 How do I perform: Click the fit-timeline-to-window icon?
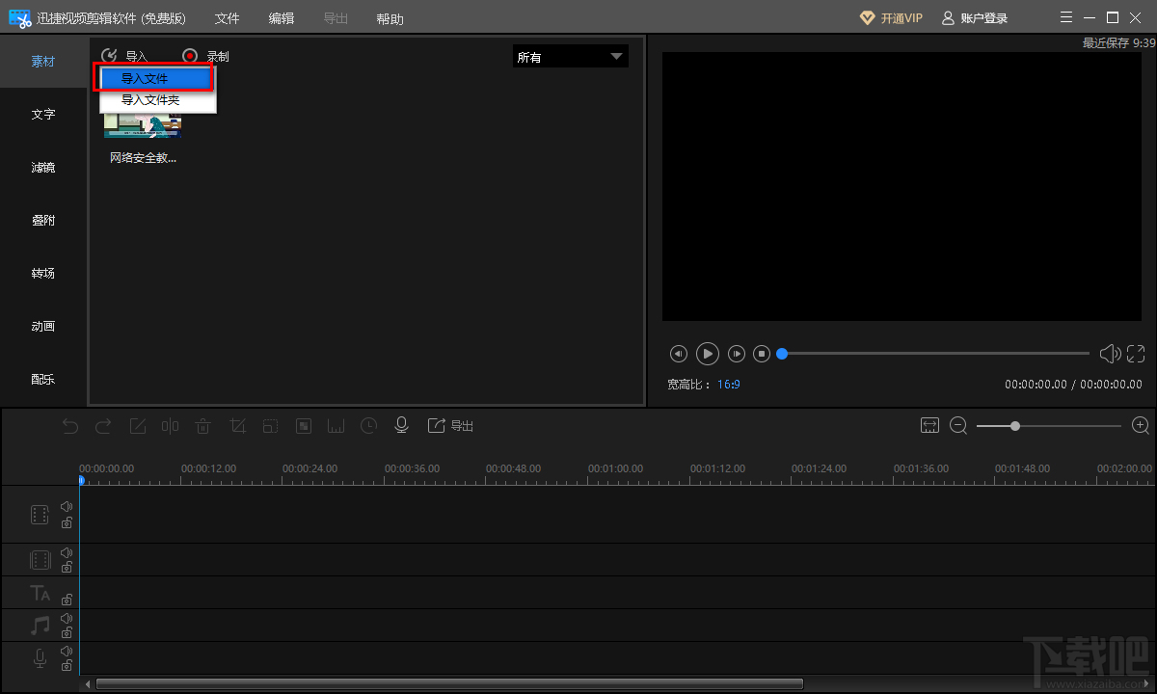point(929,425)
